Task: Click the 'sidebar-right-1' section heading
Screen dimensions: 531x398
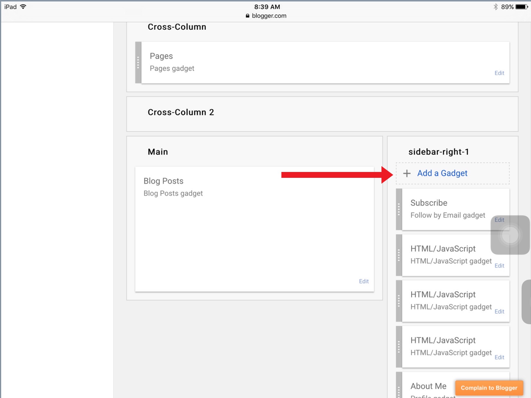Action: point(439,152)
